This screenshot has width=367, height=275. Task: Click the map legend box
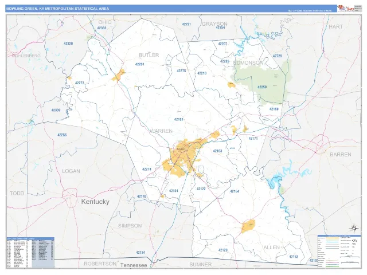coord(338,251)
